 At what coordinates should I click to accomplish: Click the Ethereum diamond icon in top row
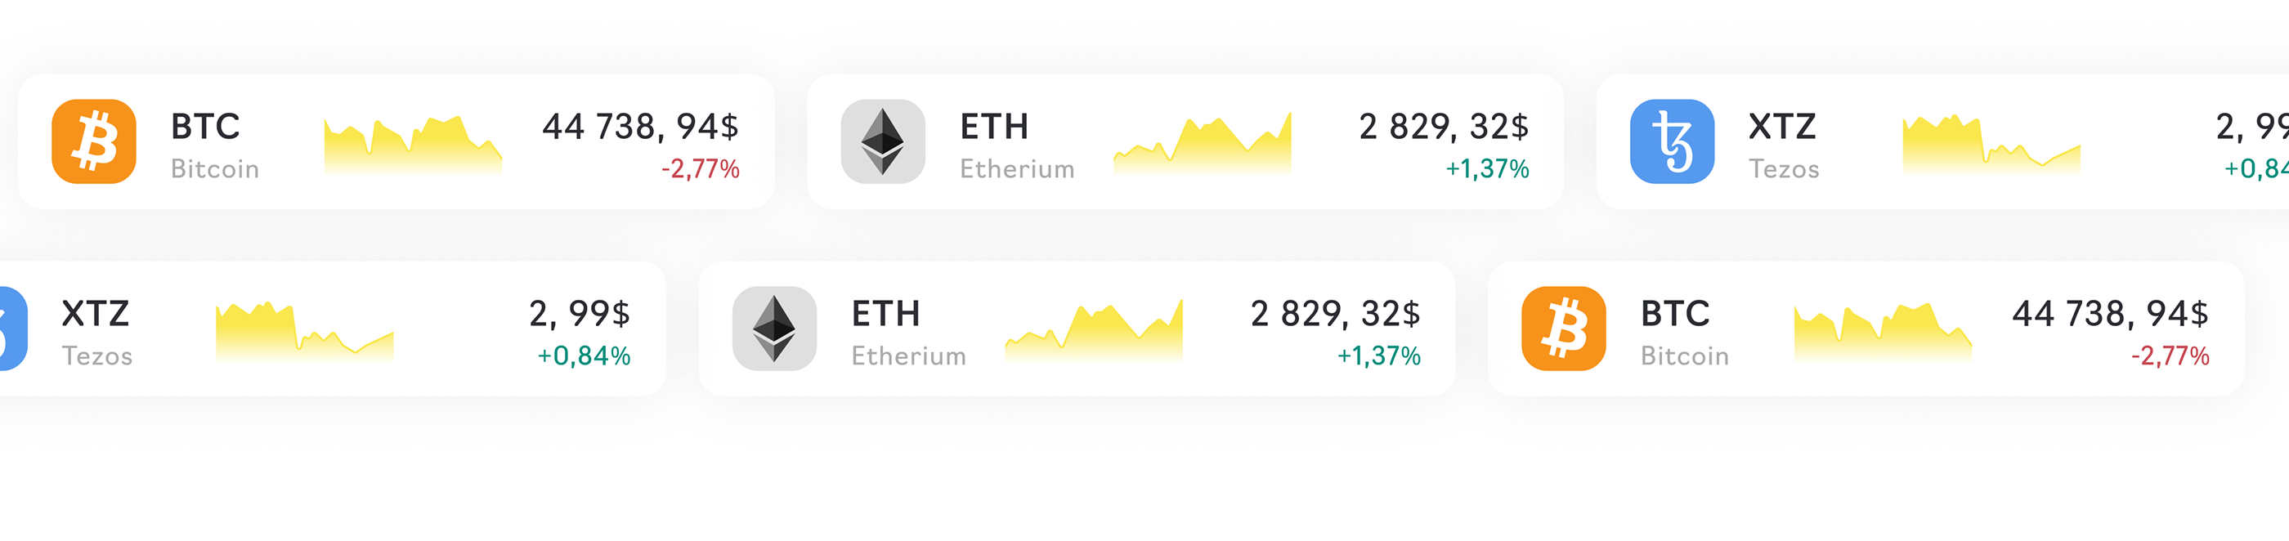(x=882, y=141)
